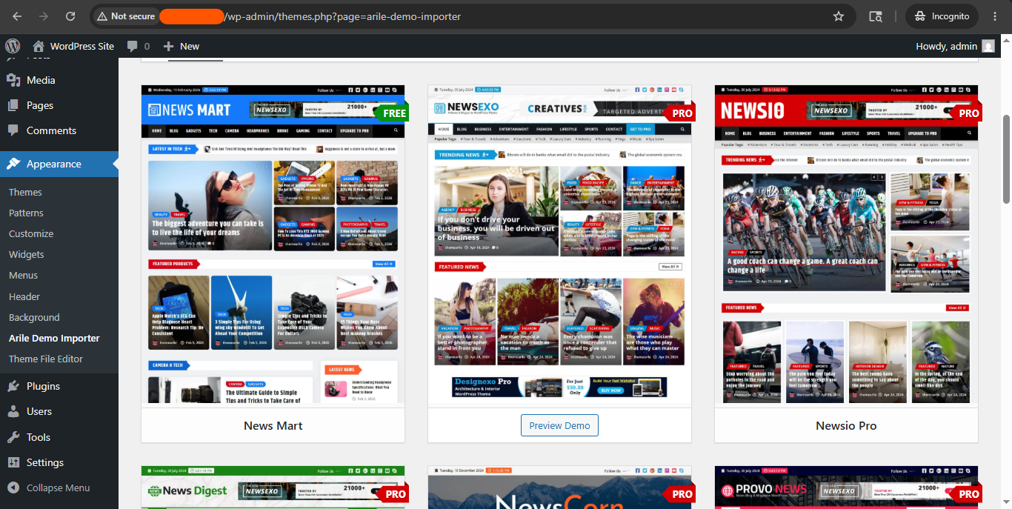Screen dimensions: 1012x509
Task: Bookmark this page with the star icon
Action: 839,16
